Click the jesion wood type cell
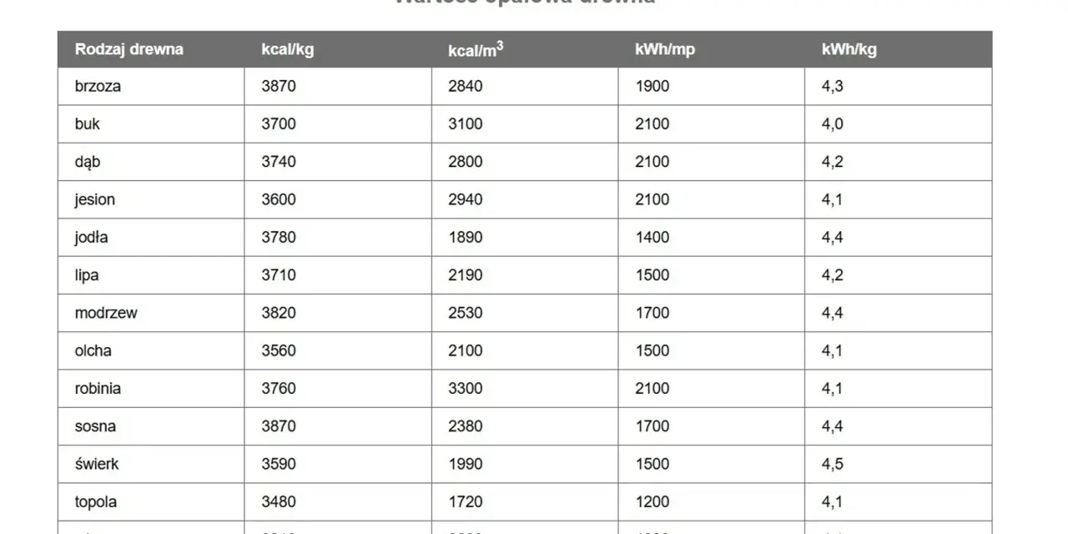The height and width of the screenshot is (534, 1068). click(151, 199)
